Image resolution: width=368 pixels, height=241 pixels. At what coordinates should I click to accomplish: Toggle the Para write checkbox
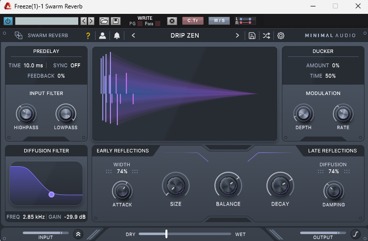pos(158,23)
